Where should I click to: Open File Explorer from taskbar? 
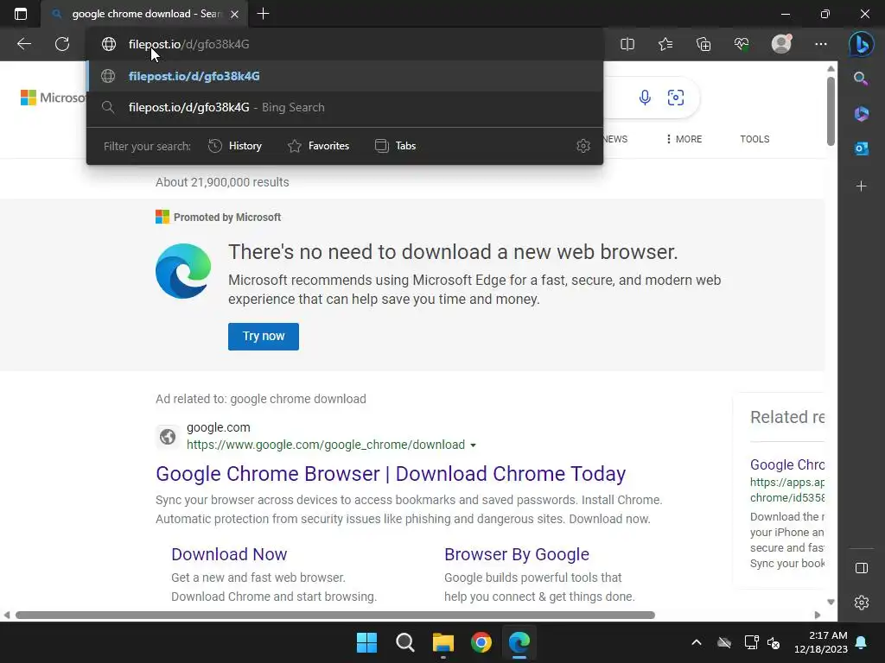[x=443, y=642]
